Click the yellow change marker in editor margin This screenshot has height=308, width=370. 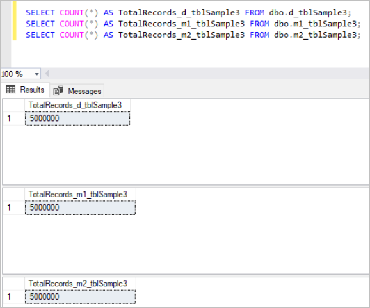pyautogui.click(x=14, y=20)
